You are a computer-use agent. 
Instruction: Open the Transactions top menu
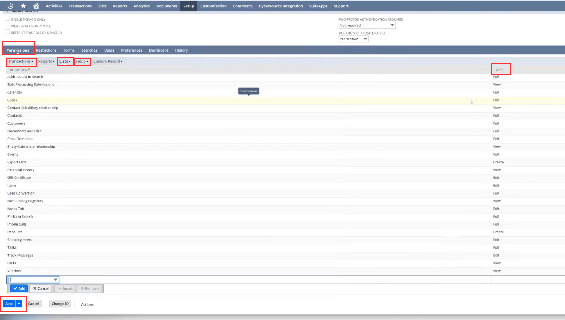pyautogui.click(x=80, y=6)
